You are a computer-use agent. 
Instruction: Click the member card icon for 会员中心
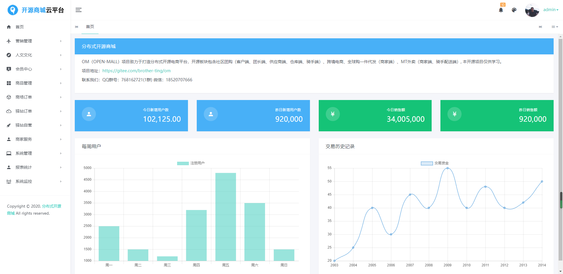click(x=9, y=69)
